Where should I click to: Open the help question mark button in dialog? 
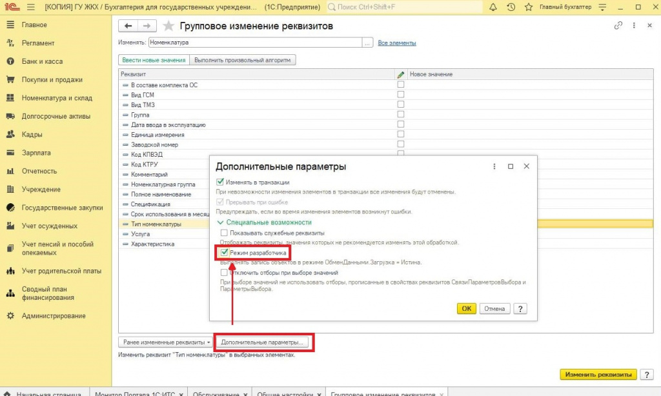[x=520, y=308]
